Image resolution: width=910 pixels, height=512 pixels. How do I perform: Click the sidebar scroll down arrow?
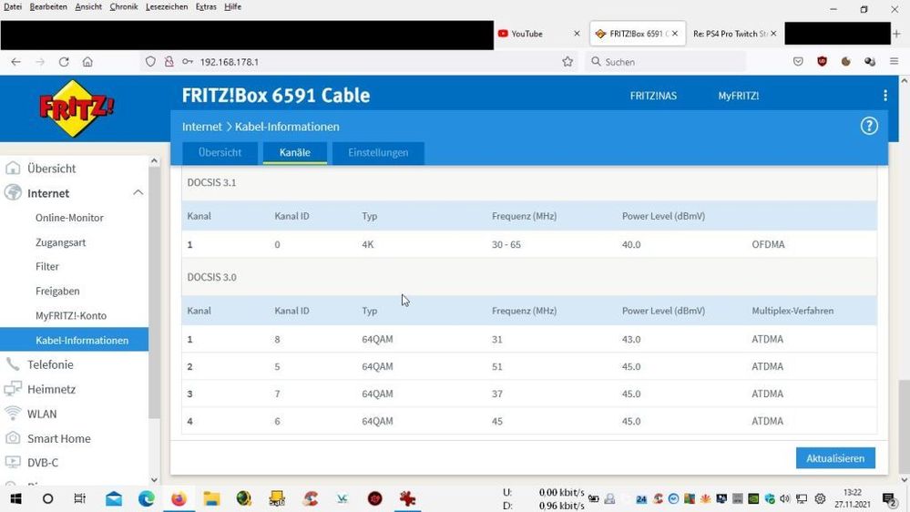[154, 479]
